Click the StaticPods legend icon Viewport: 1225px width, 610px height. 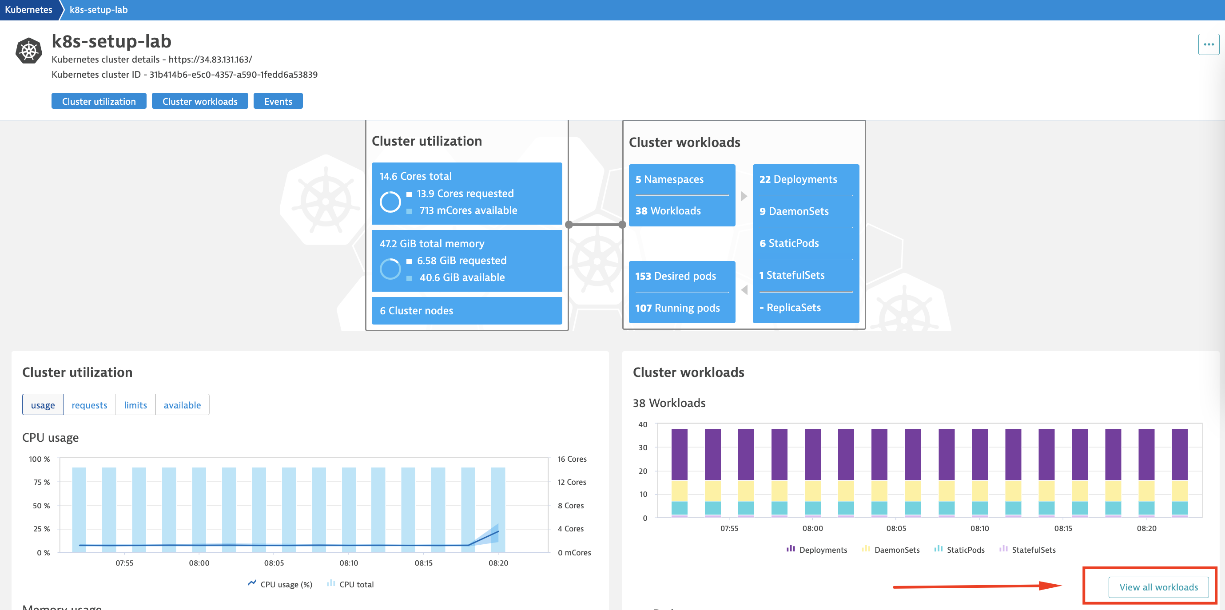pyautogui.click(x=938, y=549)
